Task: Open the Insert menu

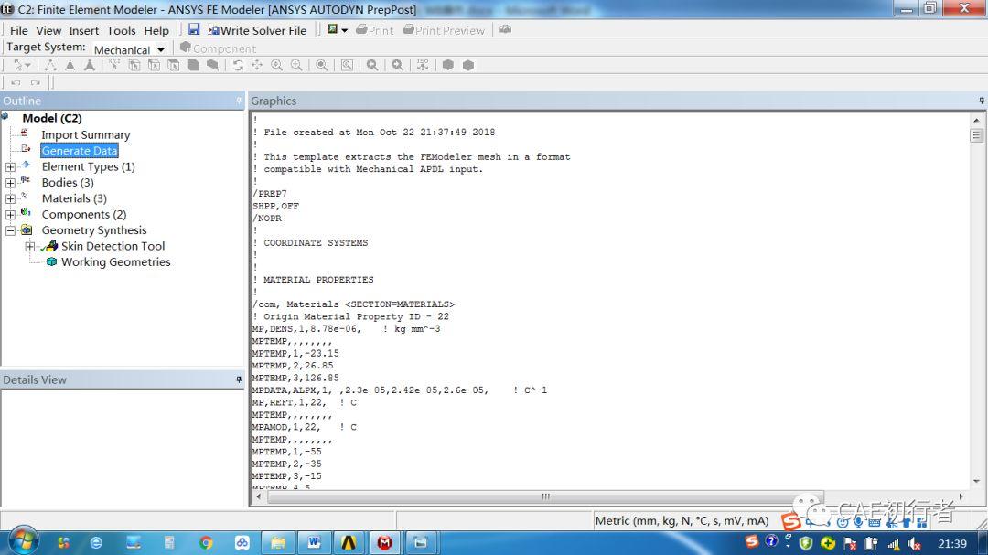Action: (x=84, y=30)
